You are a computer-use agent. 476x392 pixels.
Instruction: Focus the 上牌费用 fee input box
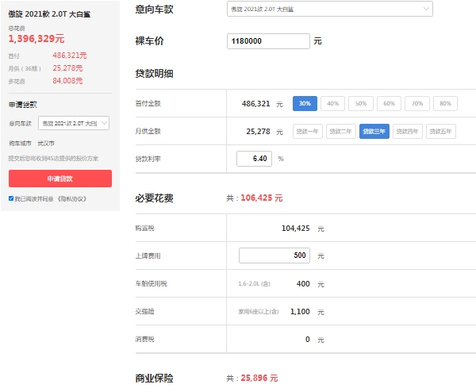[x=275, y=256]
